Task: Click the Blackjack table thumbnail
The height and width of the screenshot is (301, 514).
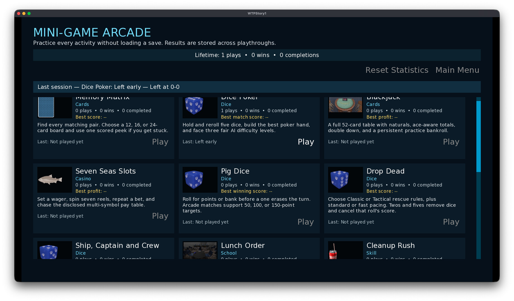Action: (x=345, y=105)
